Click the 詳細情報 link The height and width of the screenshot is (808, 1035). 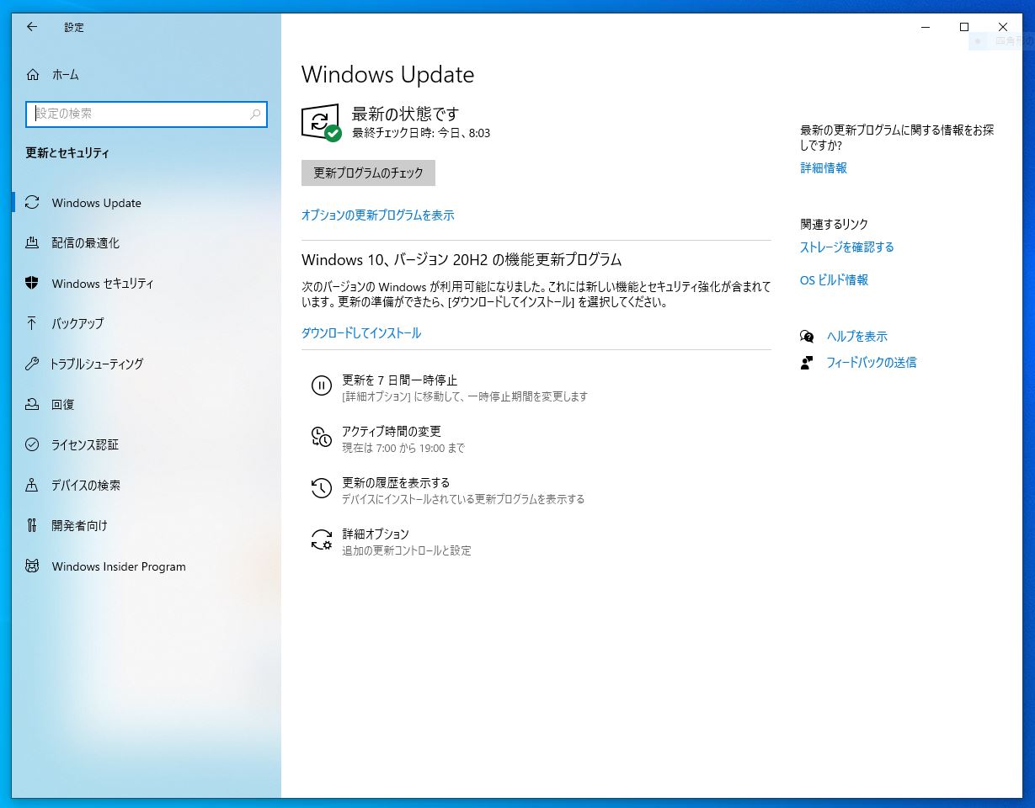[x=824, y=168]
